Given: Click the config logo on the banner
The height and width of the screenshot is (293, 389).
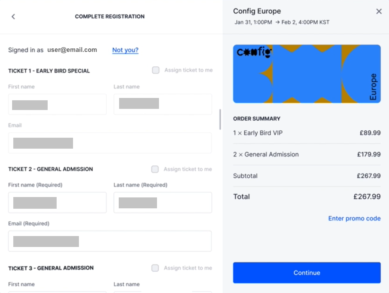Looking at the screenshot, I should pos(254,52).
